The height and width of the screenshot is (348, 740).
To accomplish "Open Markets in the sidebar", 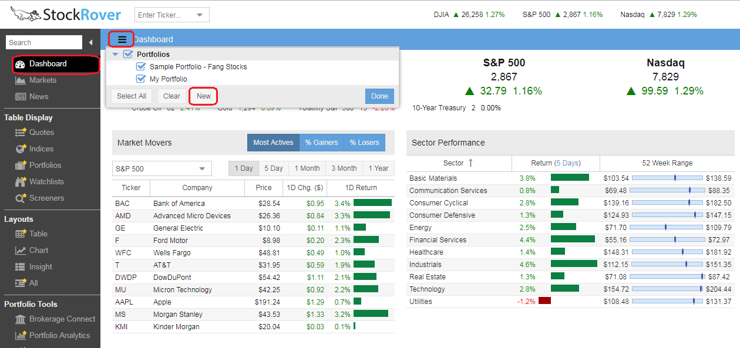I will coord(43,80).
